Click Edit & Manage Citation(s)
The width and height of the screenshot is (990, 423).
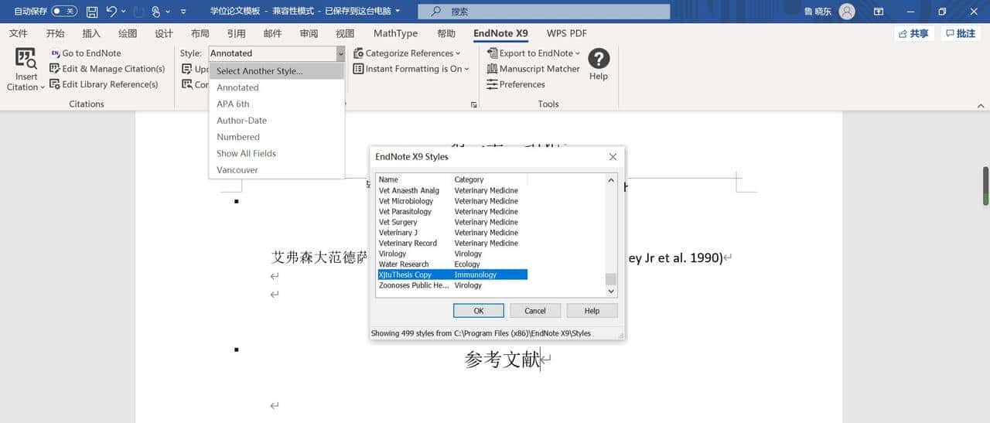[x=108, y=69]
